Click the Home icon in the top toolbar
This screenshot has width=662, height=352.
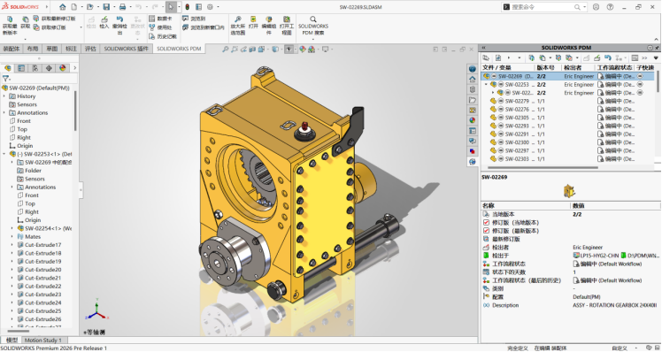point(63,7)
